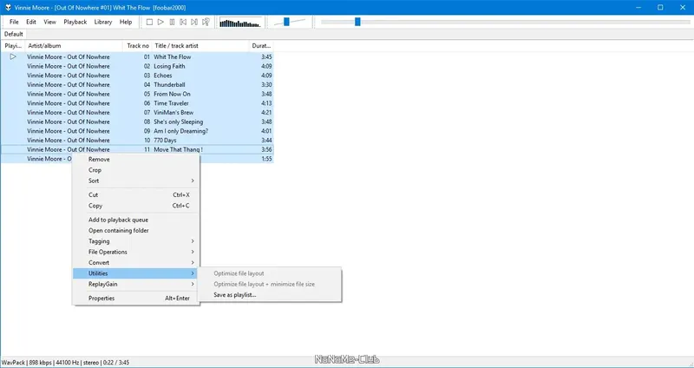The height and width of the screenshot is (368, 694).
Task: Click the Play button in toolbar
Action: 160,22
